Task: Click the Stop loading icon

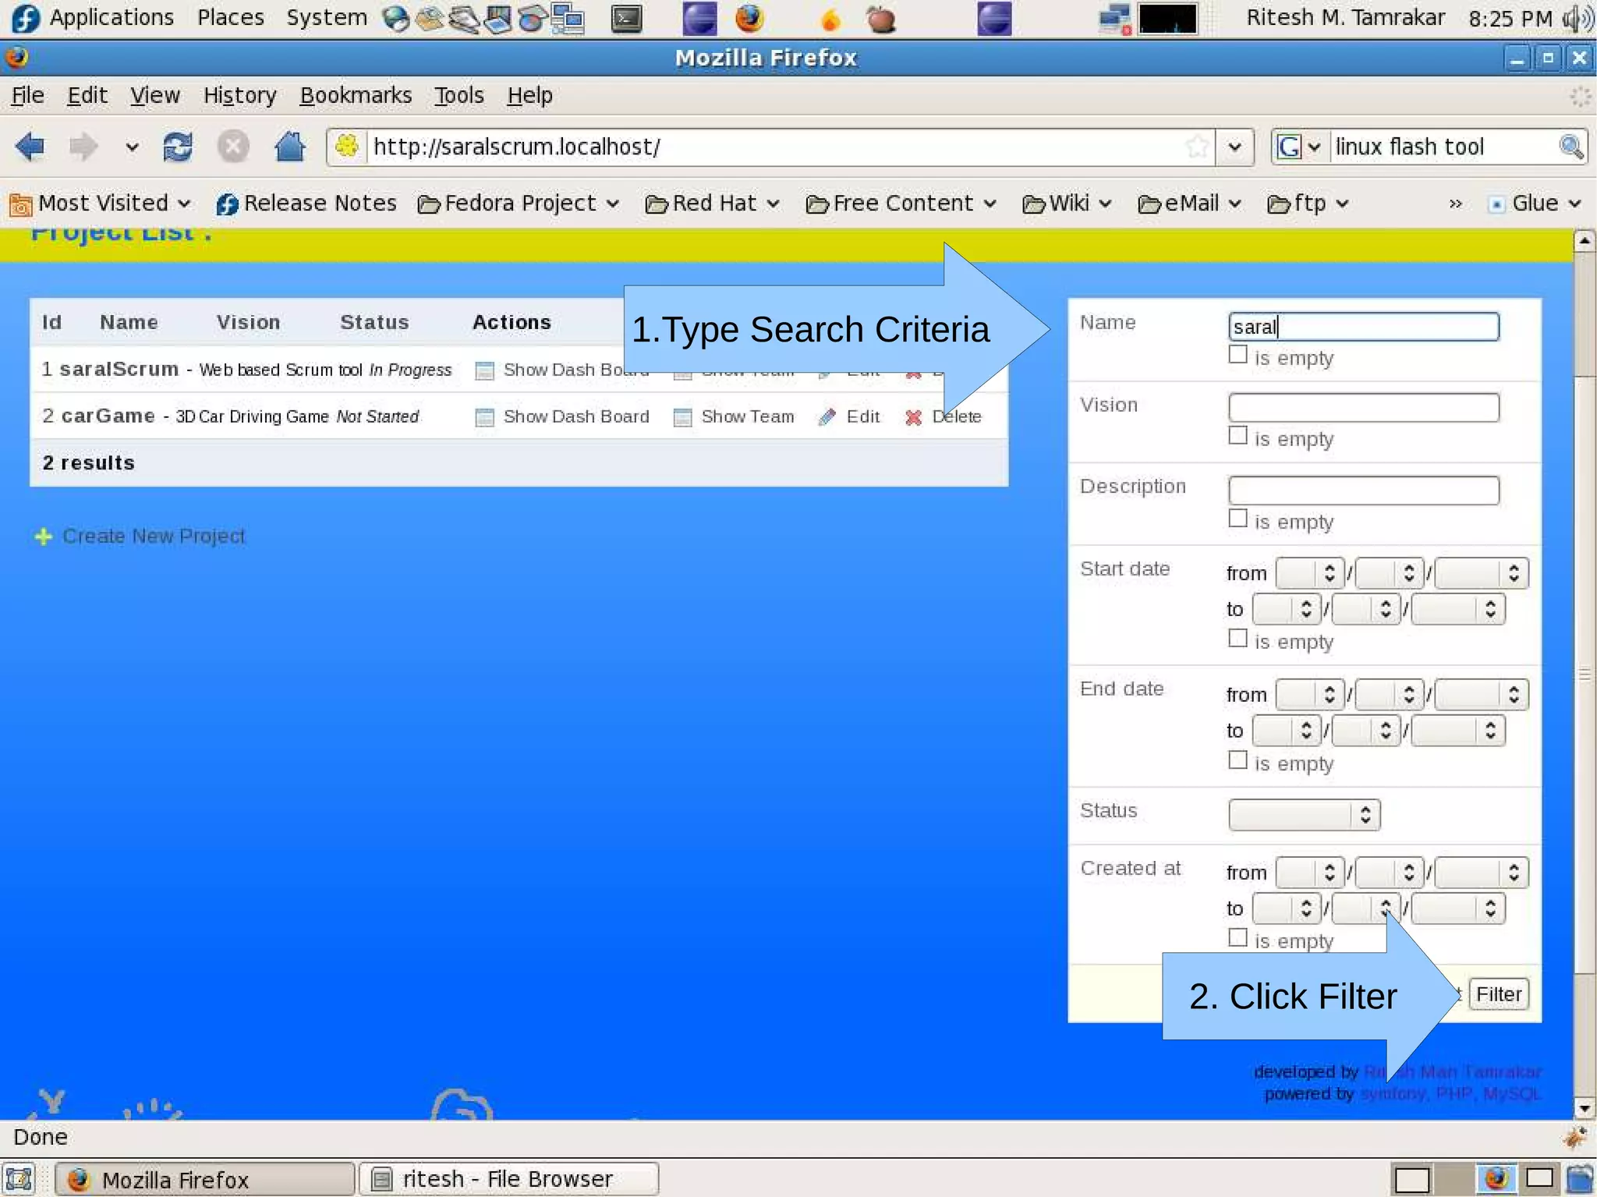Action: (x=232, y=147)
